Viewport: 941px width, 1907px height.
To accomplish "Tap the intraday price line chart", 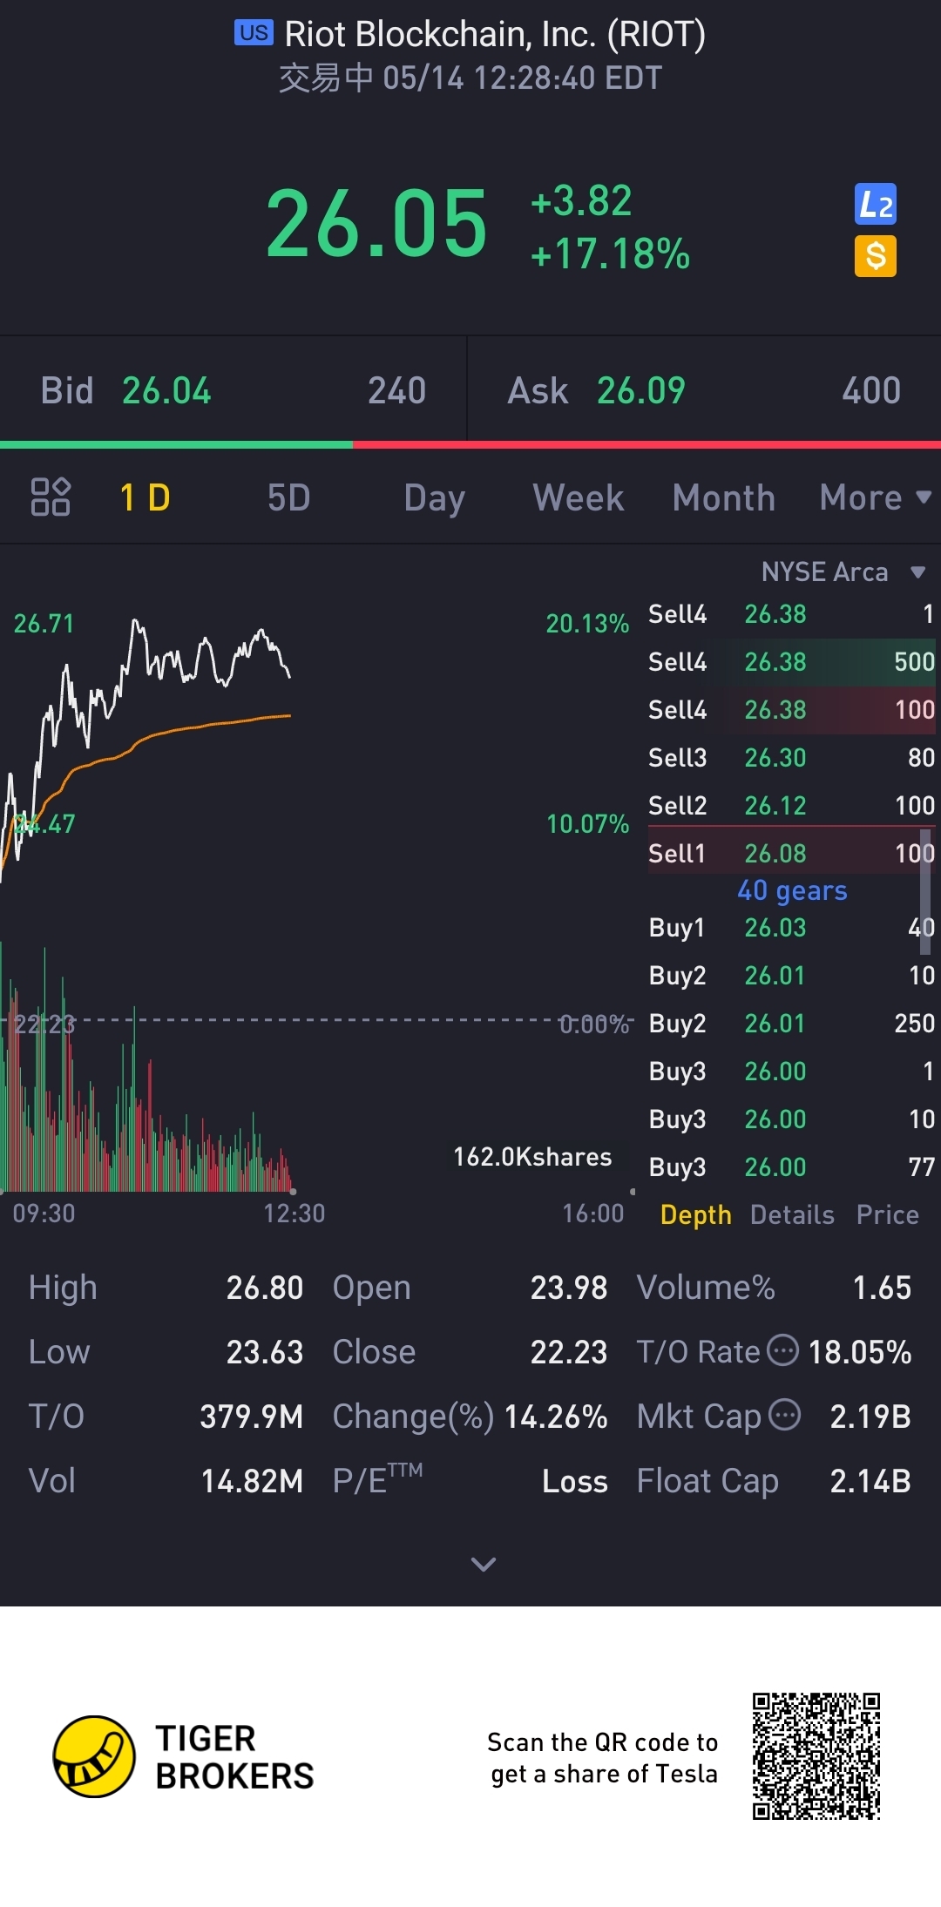I will 146,749.
